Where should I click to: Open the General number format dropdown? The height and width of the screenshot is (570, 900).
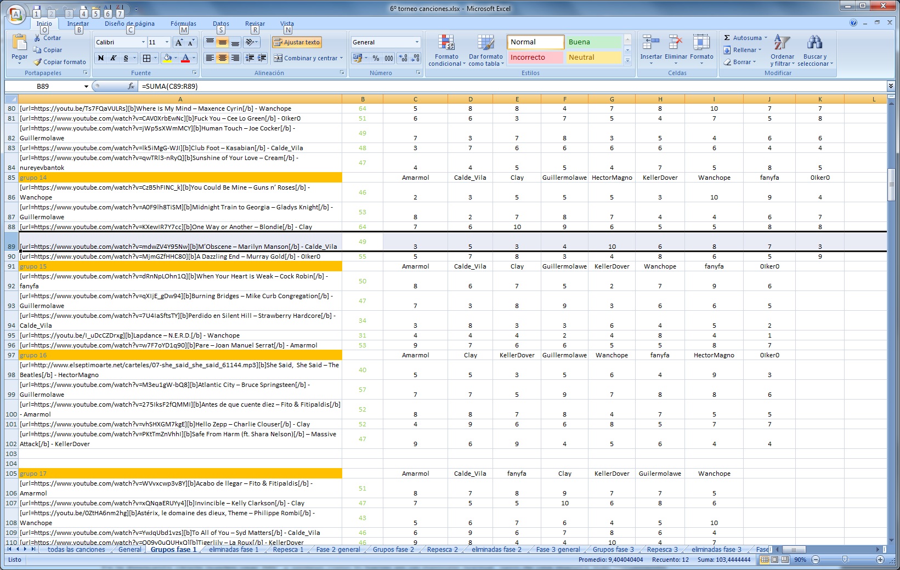pos(417,42)
